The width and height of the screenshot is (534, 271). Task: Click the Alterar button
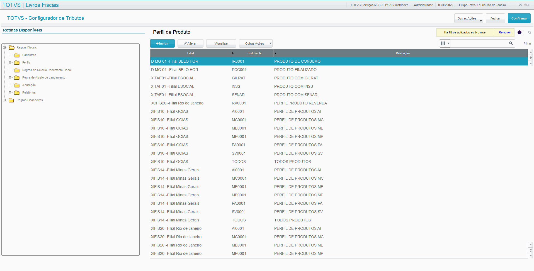pos(190,43)
